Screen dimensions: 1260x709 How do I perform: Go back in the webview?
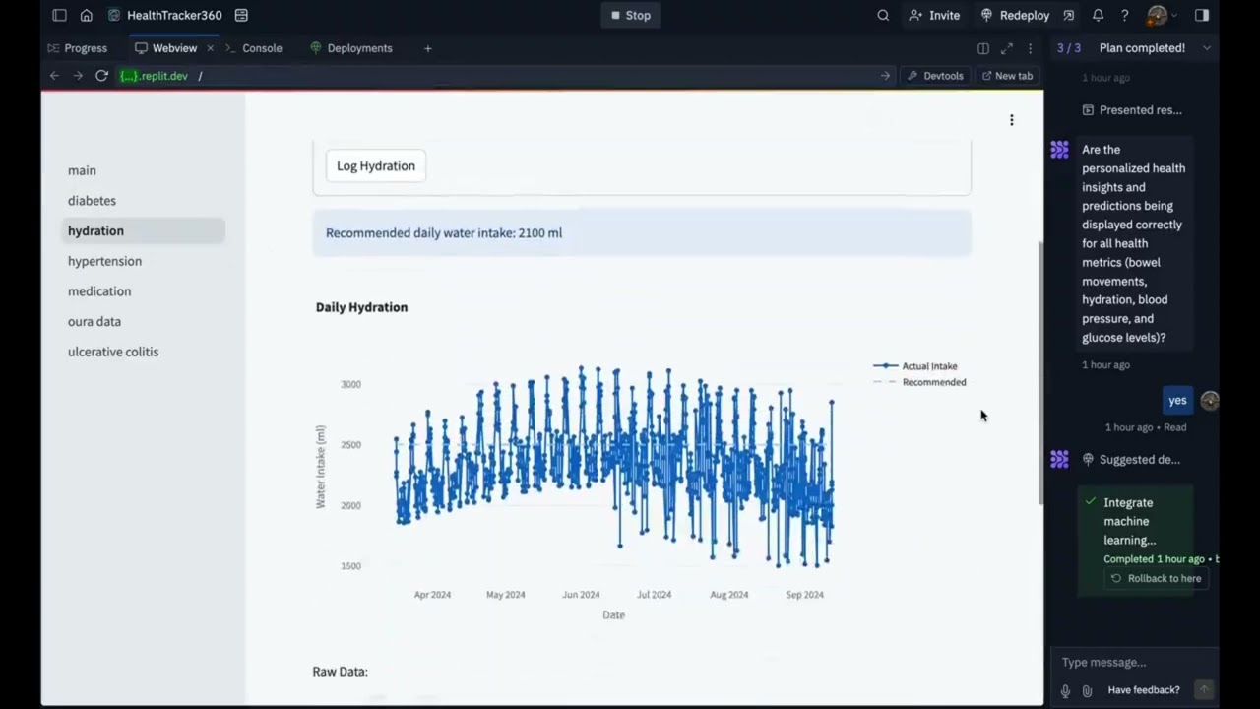click(54, 76)
